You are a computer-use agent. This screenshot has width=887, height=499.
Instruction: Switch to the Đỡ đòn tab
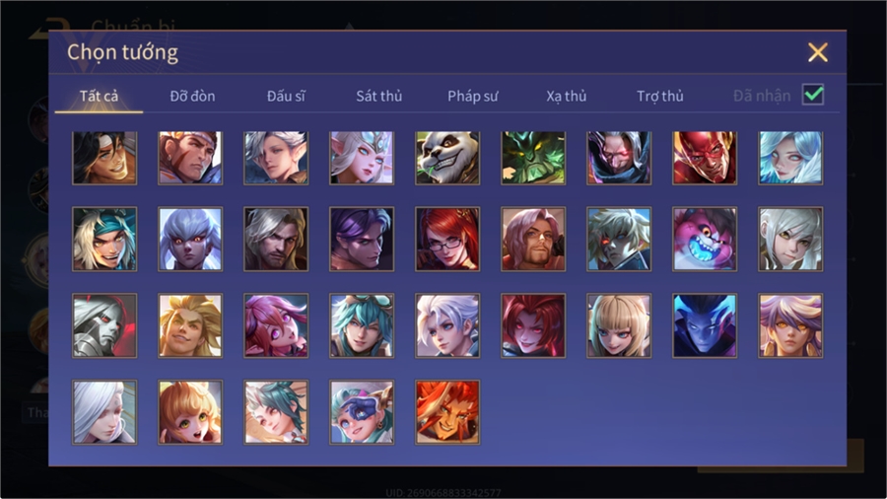pyautogui.click(x=192, y=97)
